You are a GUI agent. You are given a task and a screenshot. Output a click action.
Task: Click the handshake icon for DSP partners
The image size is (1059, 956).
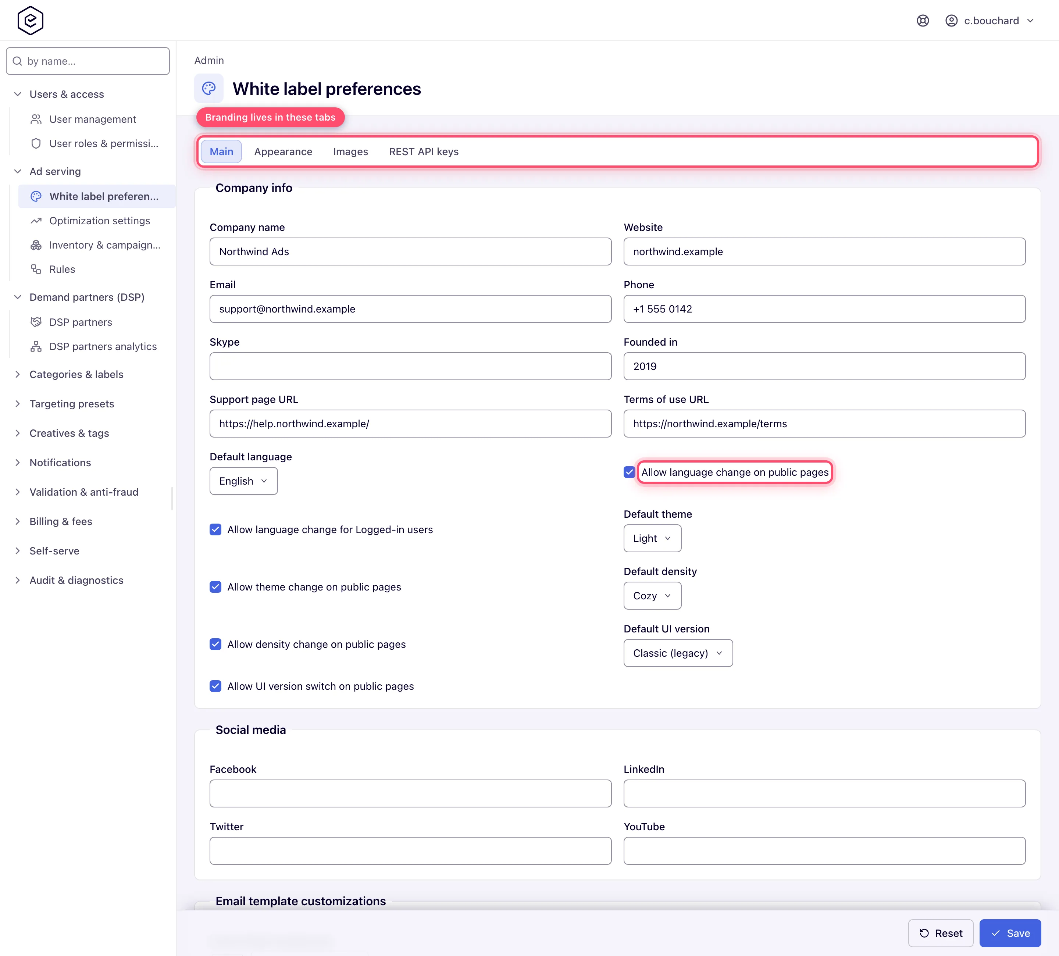click(36, 322)
